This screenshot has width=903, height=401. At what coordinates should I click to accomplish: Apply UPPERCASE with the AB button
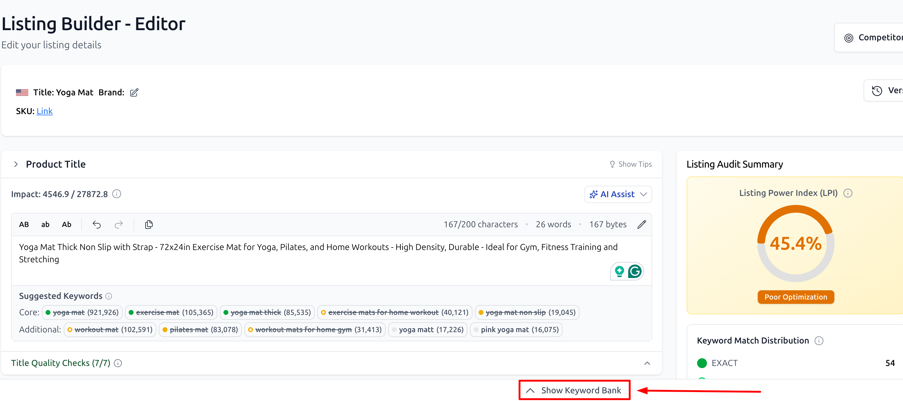pos(24,224)
